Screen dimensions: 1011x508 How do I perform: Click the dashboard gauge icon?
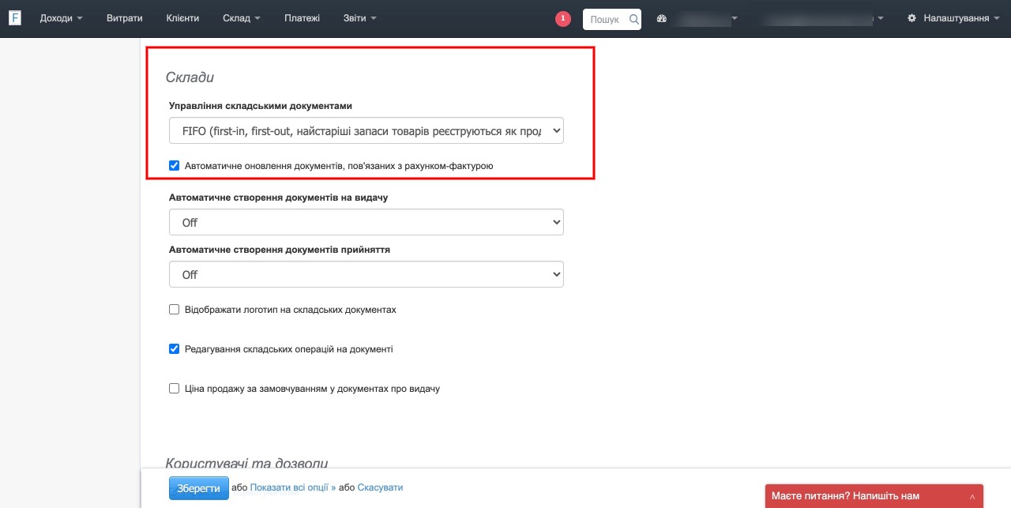(662, 19)
